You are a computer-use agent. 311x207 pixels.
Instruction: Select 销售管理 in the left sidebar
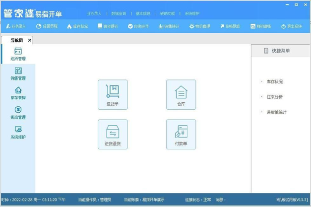pyautogui.click(x=18, y=73)
